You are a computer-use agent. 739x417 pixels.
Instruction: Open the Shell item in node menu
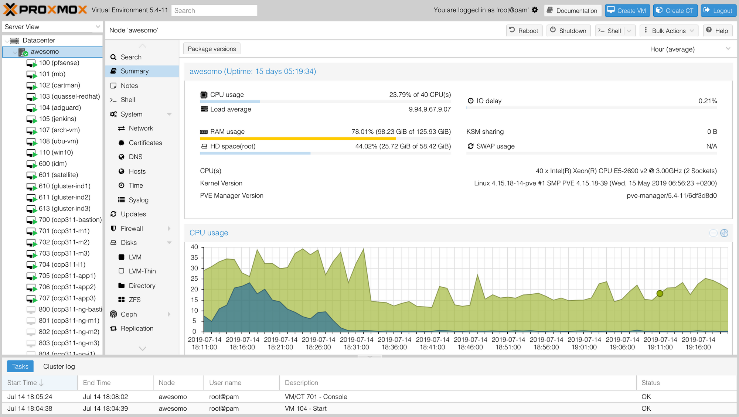tap(142, 100)
